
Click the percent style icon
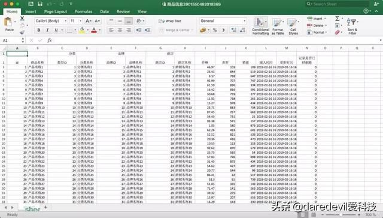(x=215, y=30)
